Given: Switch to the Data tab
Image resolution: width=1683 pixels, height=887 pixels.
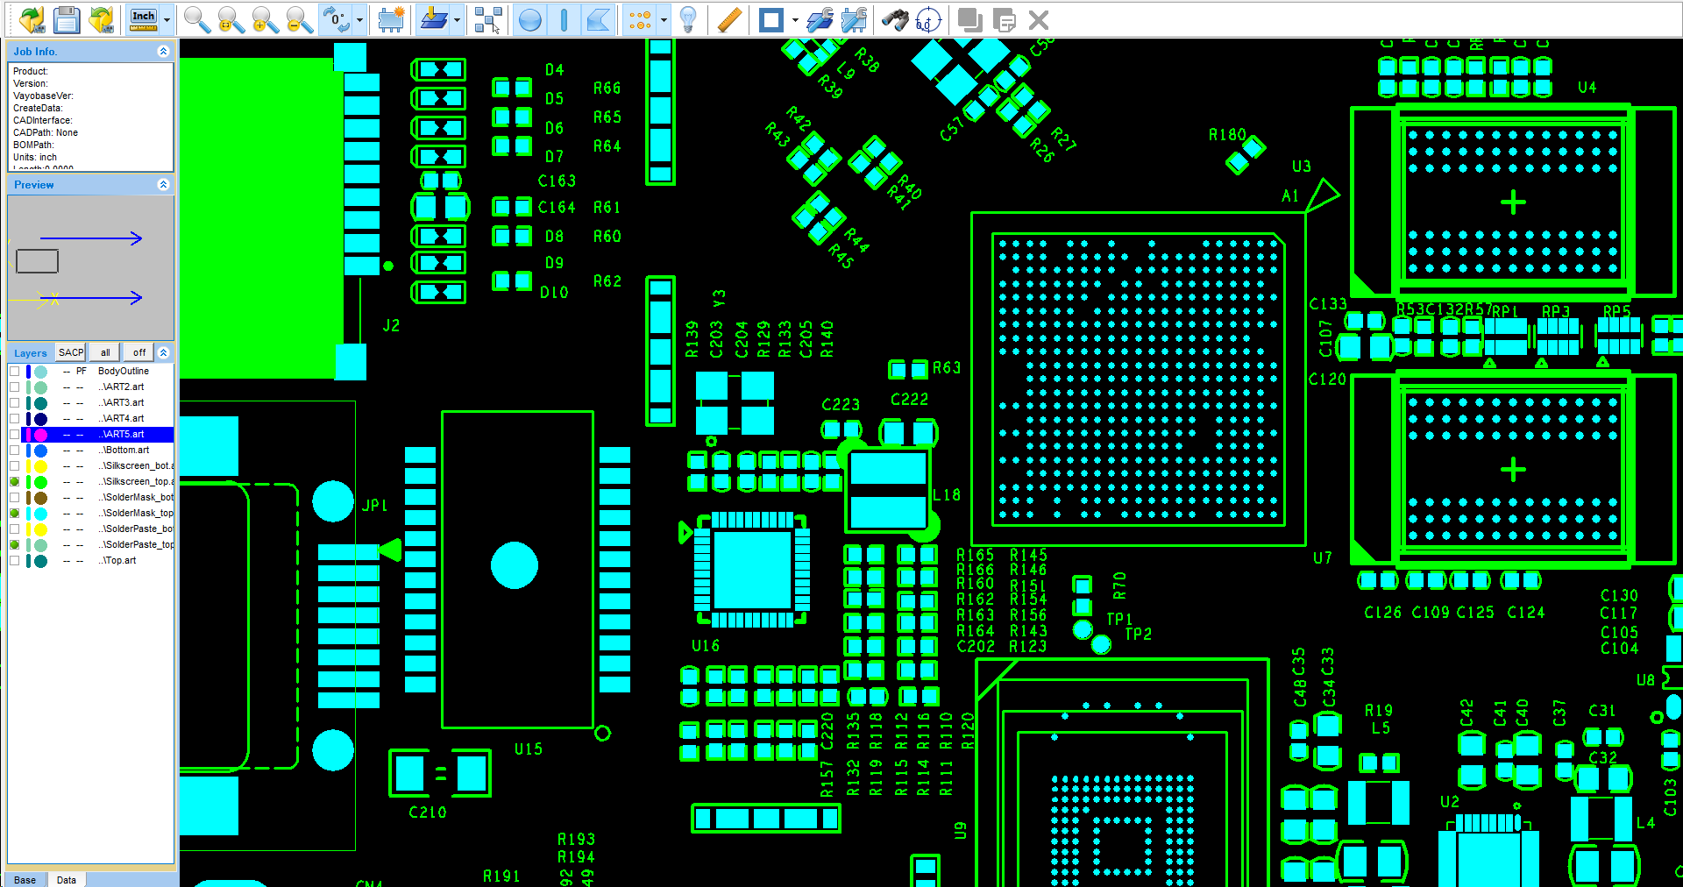Looking at the screenshot, I should pyautogui.click(x=67, y=880).
